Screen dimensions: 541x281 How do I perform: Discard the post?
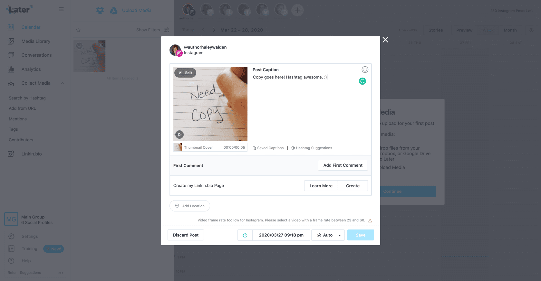tap(186, 235)
